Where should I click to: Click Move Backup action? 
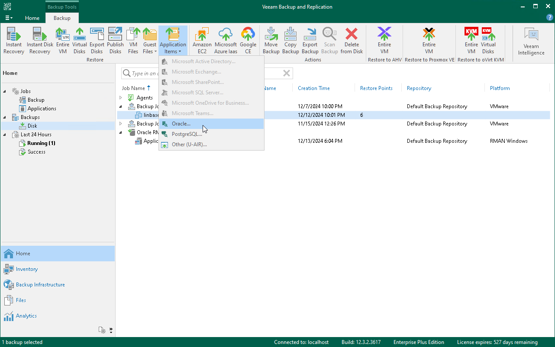tap(271, 41)
